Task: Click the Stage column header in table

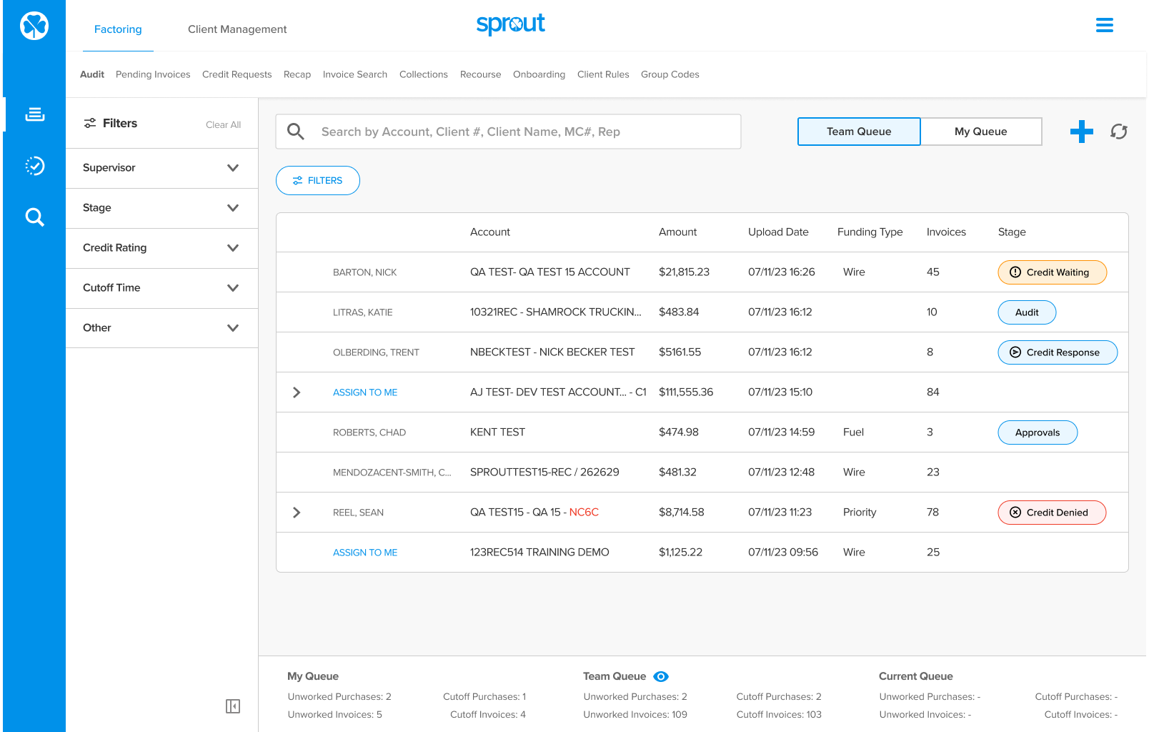Action: (x=1012, y=232)
